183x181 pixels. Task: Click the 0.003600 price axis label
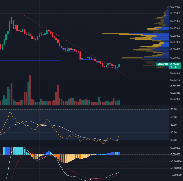tap(175, 73)
